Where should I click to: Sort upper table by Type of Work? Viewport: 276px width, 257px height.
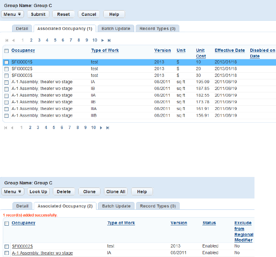(x=105, y=50)
